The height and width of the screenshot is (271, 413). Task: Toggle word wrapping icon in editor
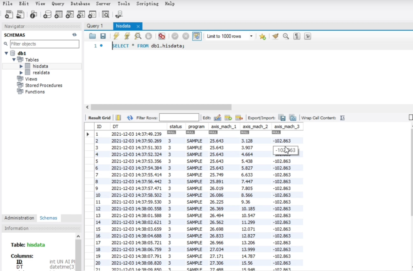pyautogui.click(x=308, y=36)
